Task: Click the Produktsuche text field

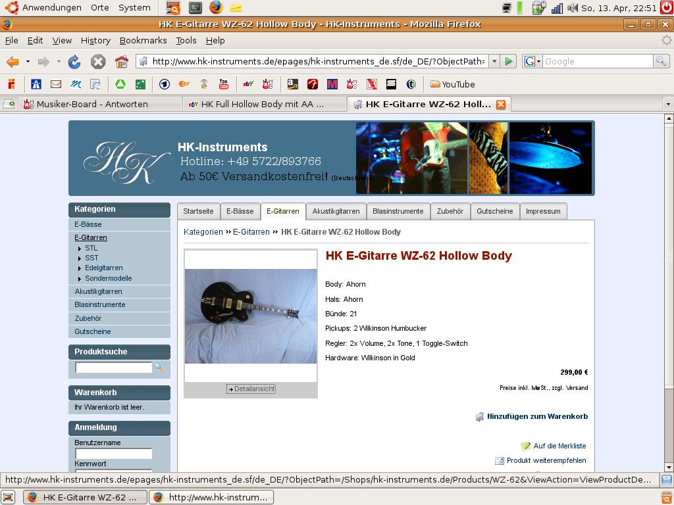Action: (113, 368)
